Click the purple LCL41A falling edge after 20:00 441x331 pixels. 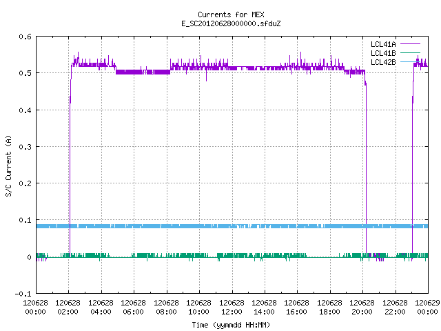(x=366, y=169)
